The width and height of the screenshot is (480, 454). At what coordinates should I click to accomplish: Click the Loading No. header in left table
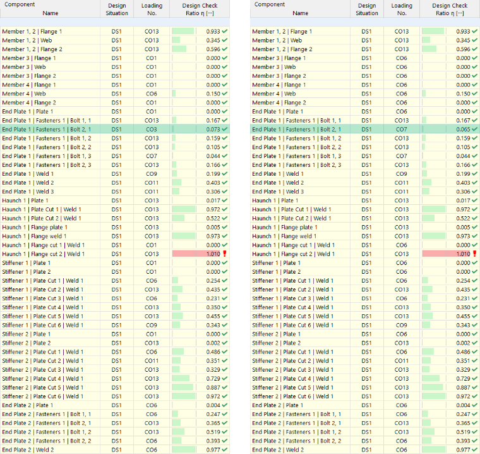pos(152,9)
